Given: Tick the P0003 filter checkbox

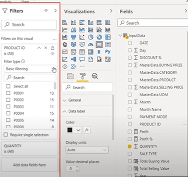Looking at the screenshot, I should click(8, 106).
